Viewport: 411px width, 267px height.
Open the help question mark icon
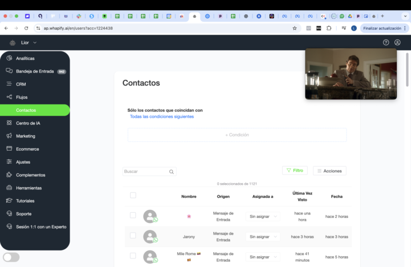[x=386, y=42]
